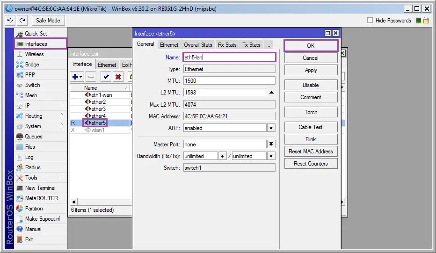Open the Log viewer
Screen dimensions: 436x253
[x=41, y=157]
